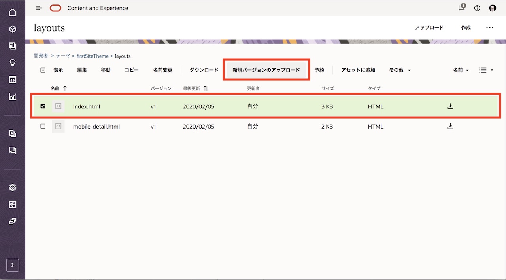
Task: Expand the sidebar with arrow button
Action: point(13,265)
